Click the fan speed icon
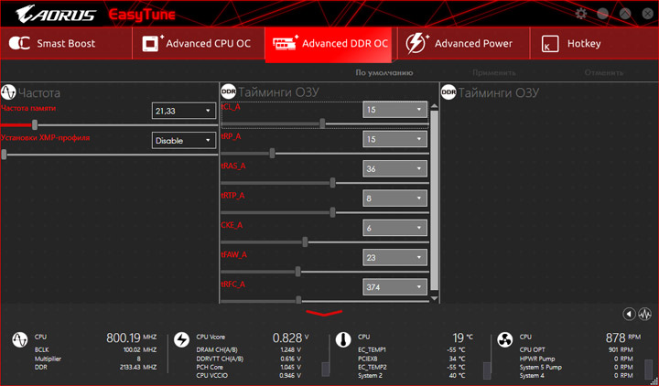 [x=504, y=339]
